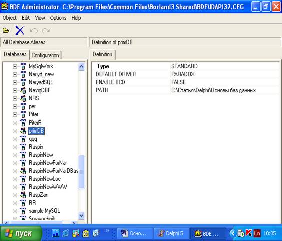Switch to the Configuration tab
This screenshot has width=282, height=241.
[45, 55]
